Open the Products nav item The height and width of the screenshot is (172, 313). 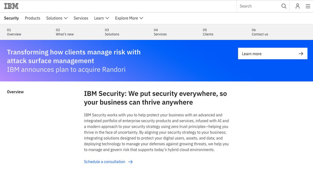[32, 18]
